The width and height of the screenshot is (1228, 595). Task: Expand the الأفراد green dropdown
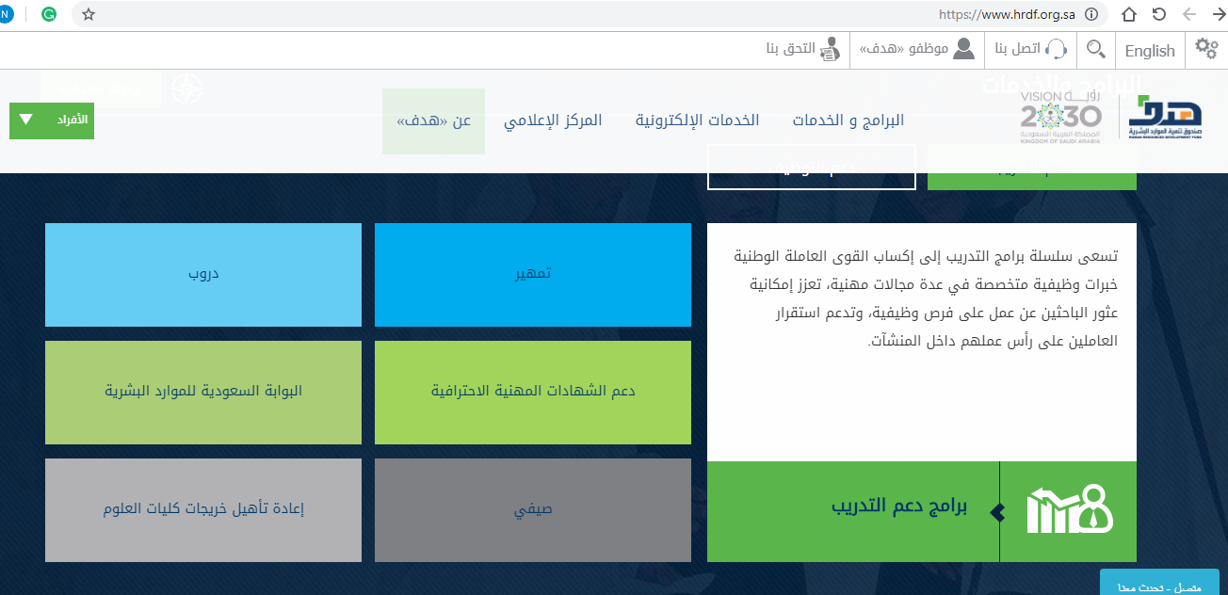[52, 121]
